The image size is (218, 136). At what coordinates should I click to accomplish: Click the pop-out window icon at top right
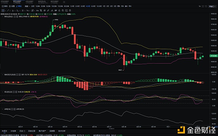[x=206, y=7]
